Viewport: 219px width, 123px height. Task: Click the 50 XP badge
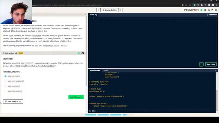[x=21, y=53]
